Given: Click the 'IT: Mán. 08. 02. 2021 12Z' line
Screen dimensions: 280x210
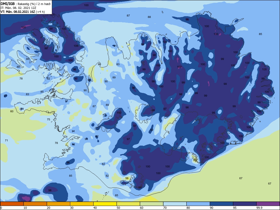Looking at the screenshot, I should click(x=18, y=8).
